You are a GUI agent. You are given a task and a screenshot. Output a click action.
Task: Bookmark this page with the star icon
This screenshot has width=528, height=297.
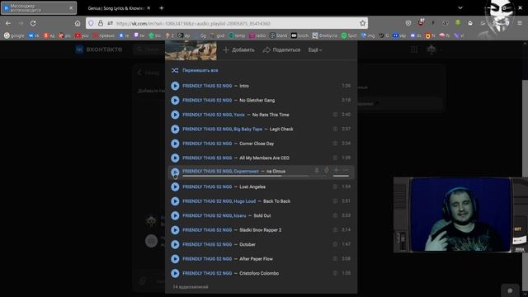pos(362,23)
